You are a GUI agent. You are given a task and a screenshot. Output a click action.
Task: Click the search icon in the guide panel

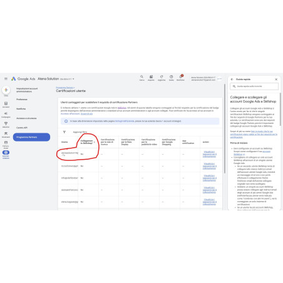pos(234,86)
